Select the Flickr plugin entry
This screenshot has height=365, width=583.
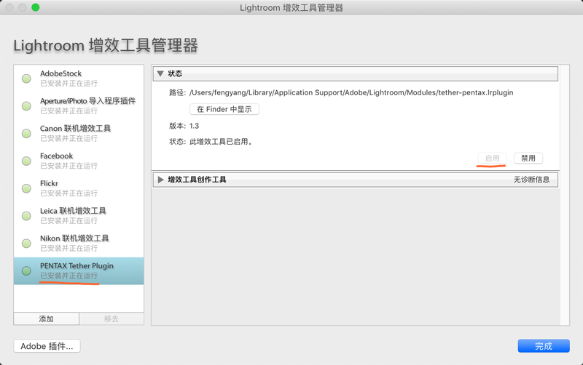tap(79, 188)
